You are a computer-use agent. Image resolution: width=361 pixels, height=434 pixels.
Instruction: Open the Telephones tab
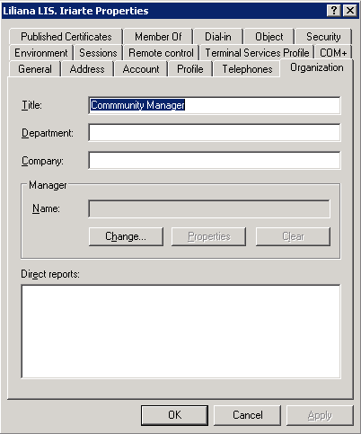(x=247, y=69)
